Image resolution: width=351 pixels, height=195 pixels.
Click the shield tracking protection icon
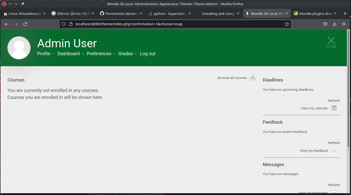(x=64, y=24)
